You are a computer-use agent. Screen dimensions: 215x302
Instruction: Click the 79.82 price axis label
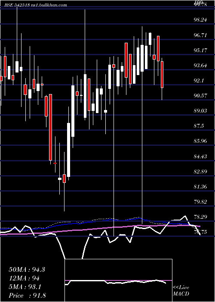point(201,202)
